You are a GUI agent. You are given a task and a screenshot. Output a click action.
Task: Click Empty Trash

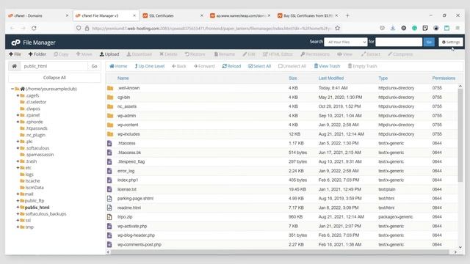[x=362, y=66]
